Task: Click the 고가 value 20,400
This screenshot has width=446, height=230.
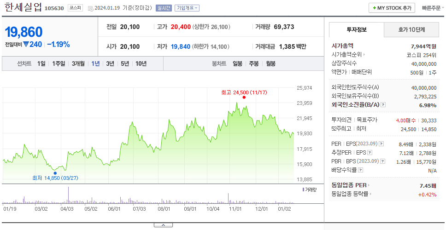Action: [x=181, y=27]
